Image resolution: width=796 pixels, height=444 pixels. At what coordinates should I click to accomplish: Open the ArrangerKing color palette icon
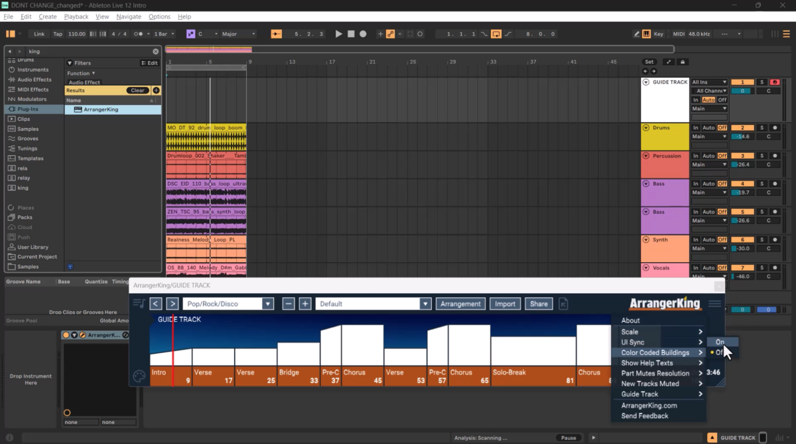pos(139,376)
